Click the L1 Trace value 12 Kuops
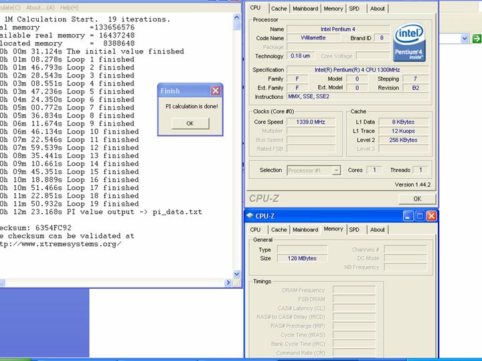Viewport: 482px width, 361px height. click(x=403, y=131)
